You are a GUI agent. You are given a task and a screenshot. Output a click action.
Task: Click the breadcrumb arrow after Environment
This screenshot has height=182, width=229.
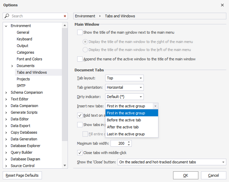[x=100, y=16]
